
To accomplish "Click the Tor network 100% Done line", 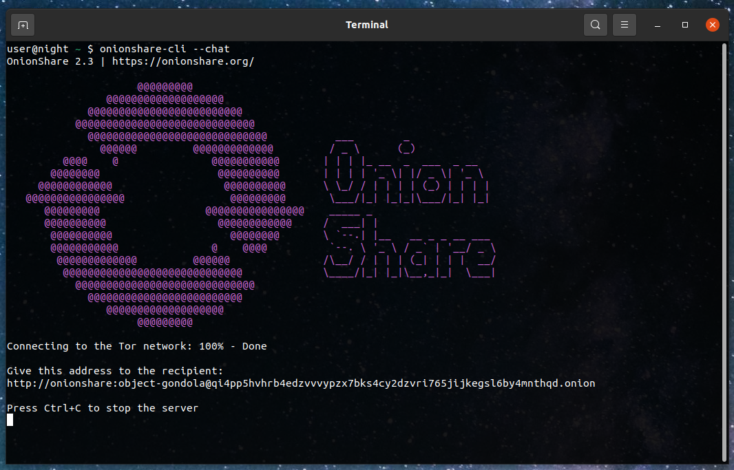I will tap(136, 346).
